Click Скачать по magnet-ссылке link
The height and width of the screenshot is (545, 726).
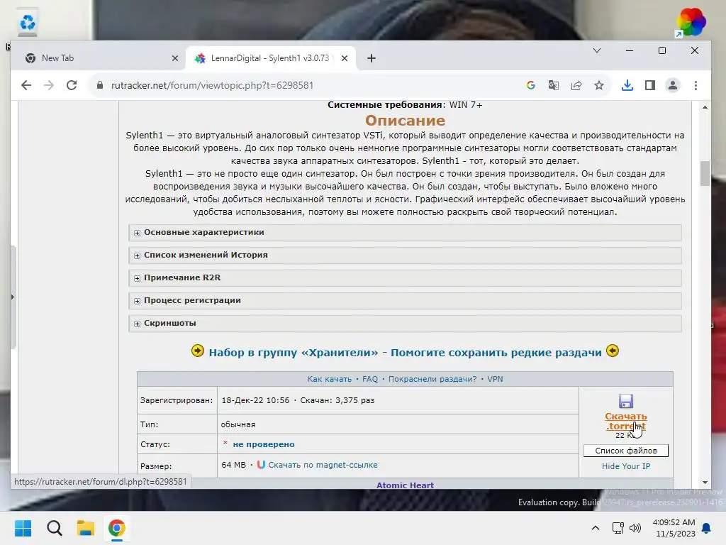[x=323, y=465]
